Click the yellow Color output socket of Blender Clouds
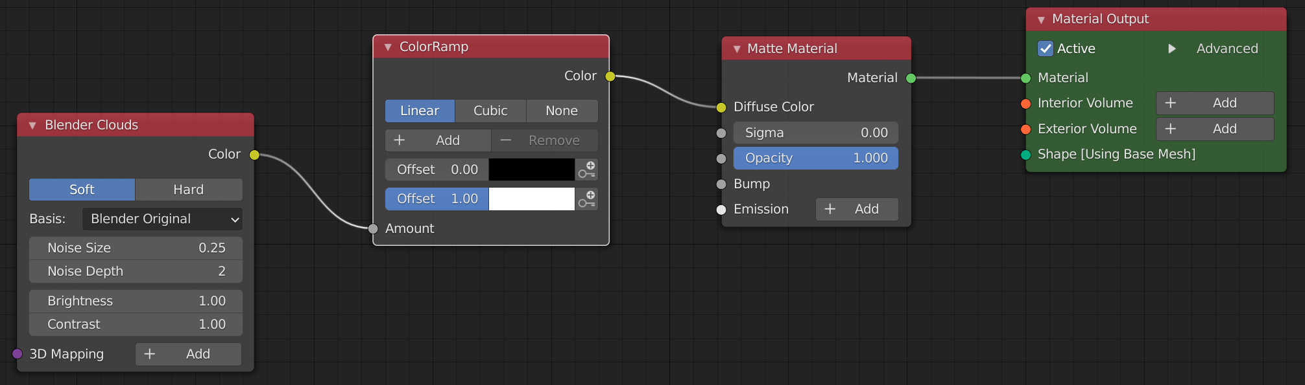Image resolution: width=1305 pixels, height=385 pixels. [254, 155]
